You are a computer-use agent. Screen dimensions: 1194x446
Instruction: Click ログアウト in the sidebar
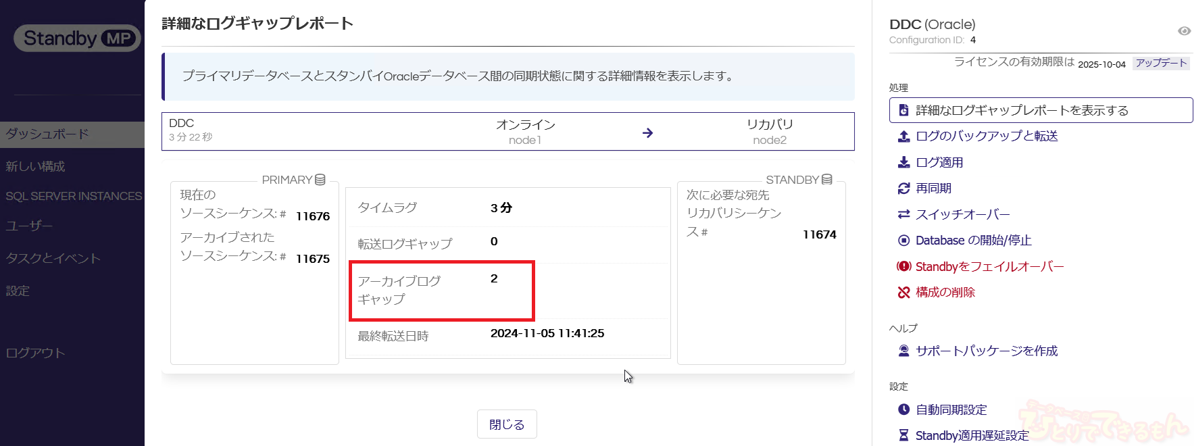coord(35,353)
